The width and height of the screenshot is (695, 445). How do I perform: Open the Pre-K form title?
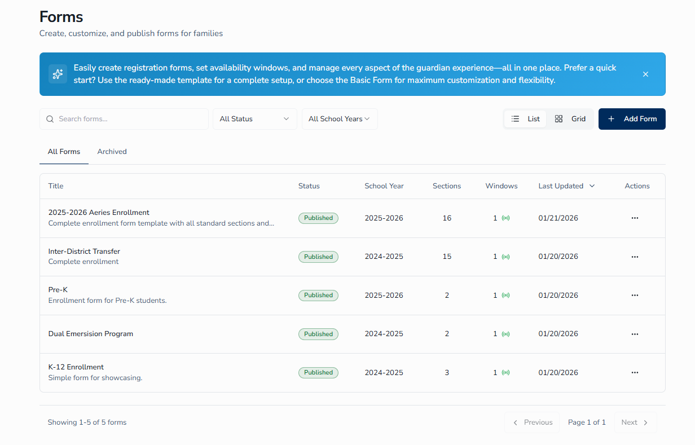tap(58, 290)
